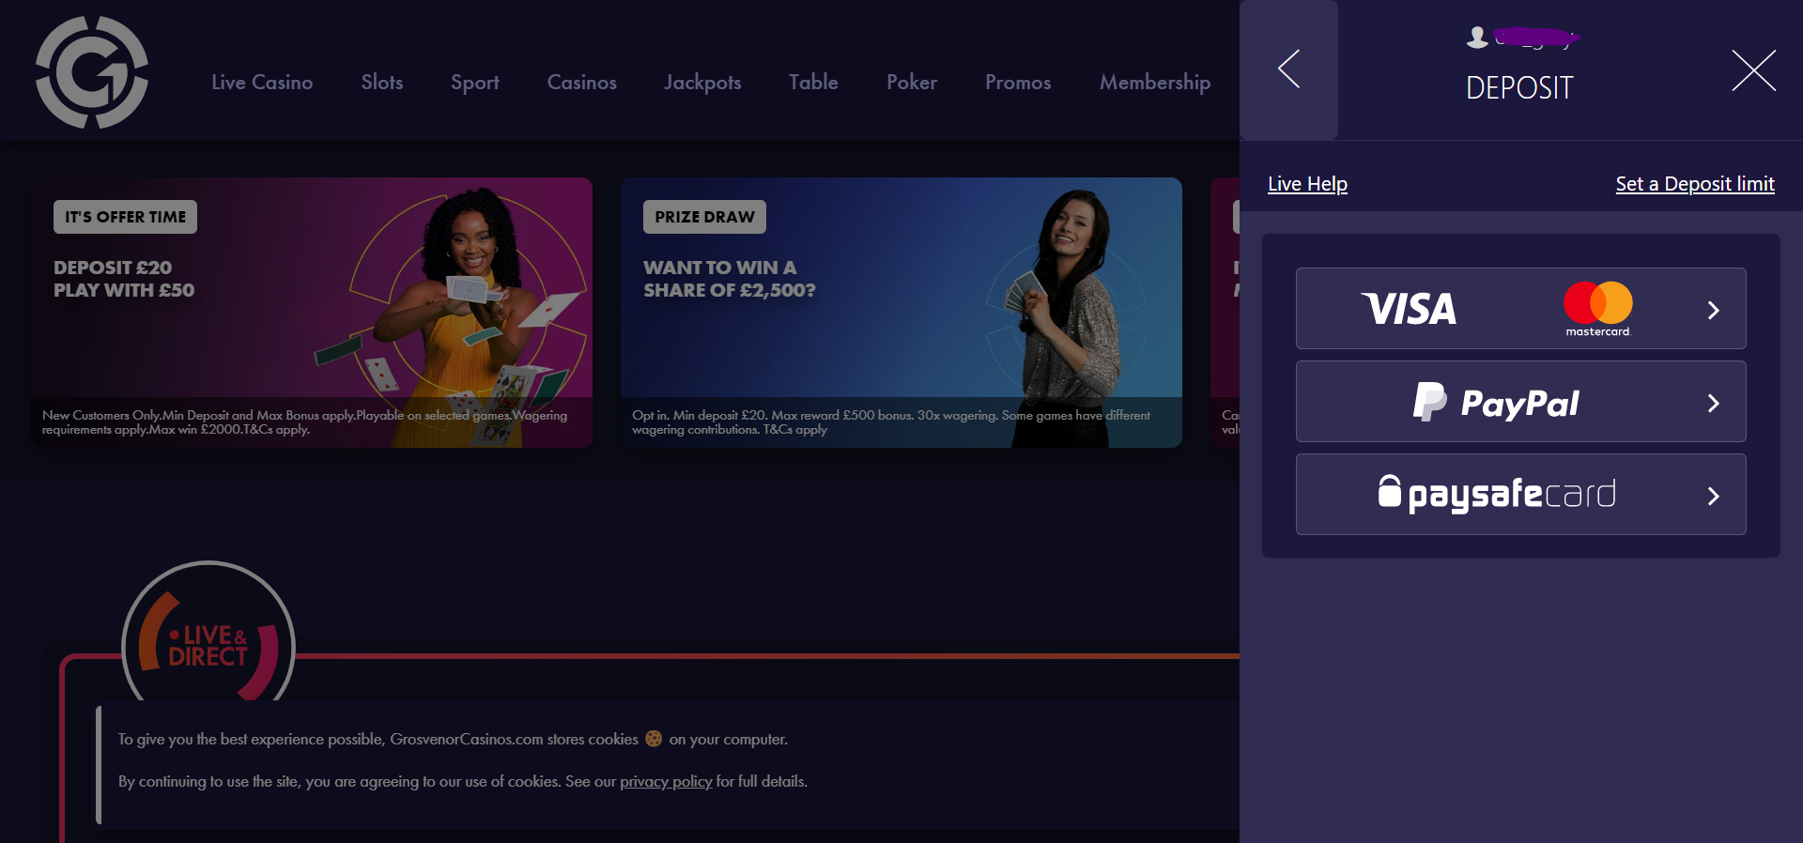Click the user account avatar icon
The height and width of the screenshot is (843, 1803).
[1477, 37]
